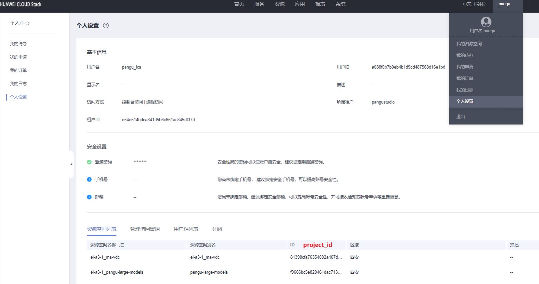539x284 pixels.
Task: Open the 订阅 tab
Action: click(x=217, y=229)
